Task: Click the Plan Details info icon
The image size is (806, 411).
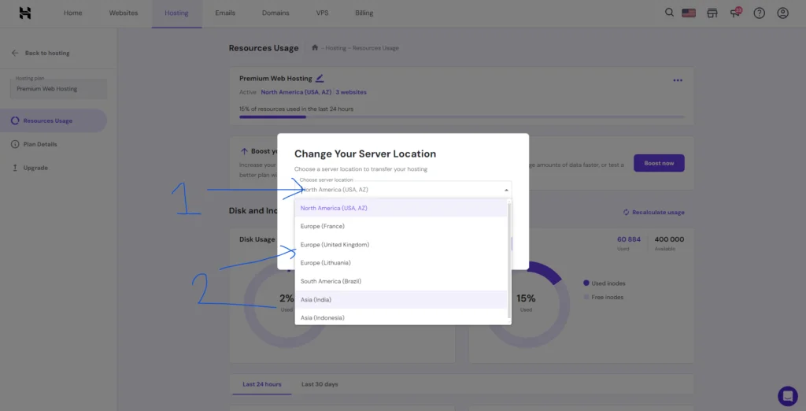Action: pyautogui.click(x=15, y=144)
